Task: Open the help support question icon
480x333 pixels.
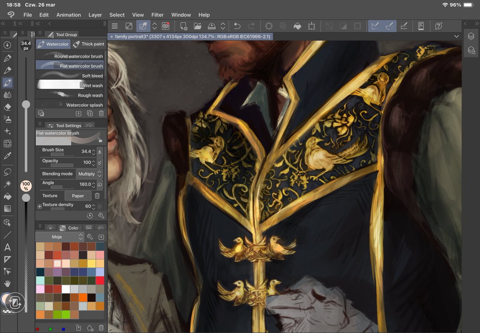Action: (x=438, y=26)
